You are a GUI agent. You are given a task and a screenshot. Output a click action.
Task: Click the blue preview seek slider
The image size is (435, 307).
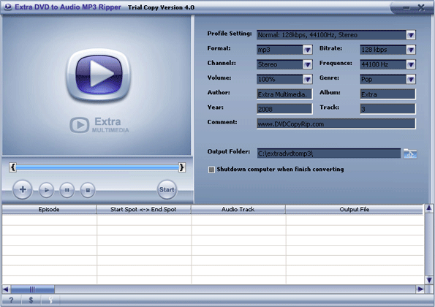click(97, 167)
